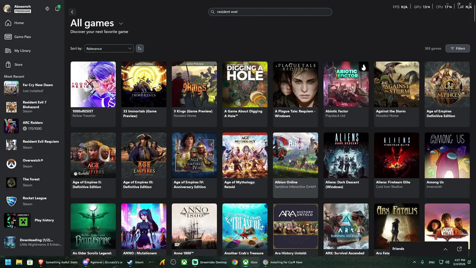The width and height of the screenshot is (476, 268).
Task: Open Far Cry New Dawn from Most Recent
Action: pyautogui.click(x=33, y=88)
